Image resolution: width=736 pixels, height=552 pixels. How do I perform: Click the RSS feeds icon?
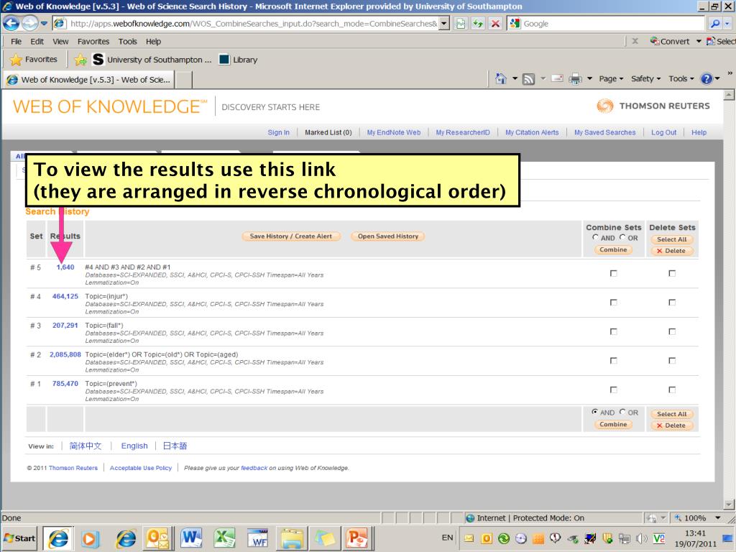(528, 79)
